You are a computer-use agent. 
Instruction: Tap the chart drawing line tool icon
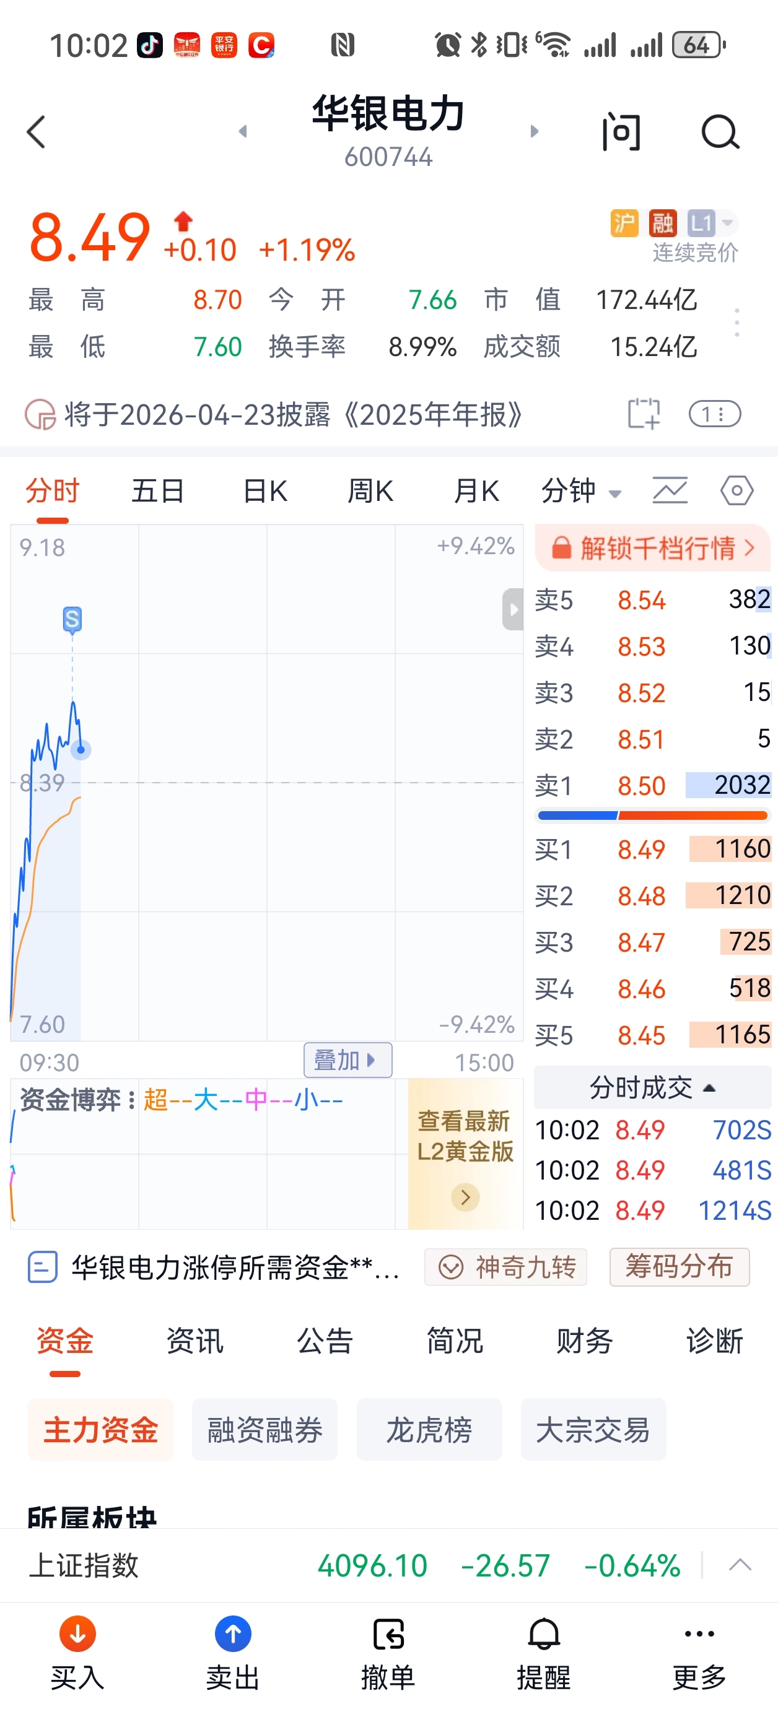pyautogui.click(x=670, y=491)
